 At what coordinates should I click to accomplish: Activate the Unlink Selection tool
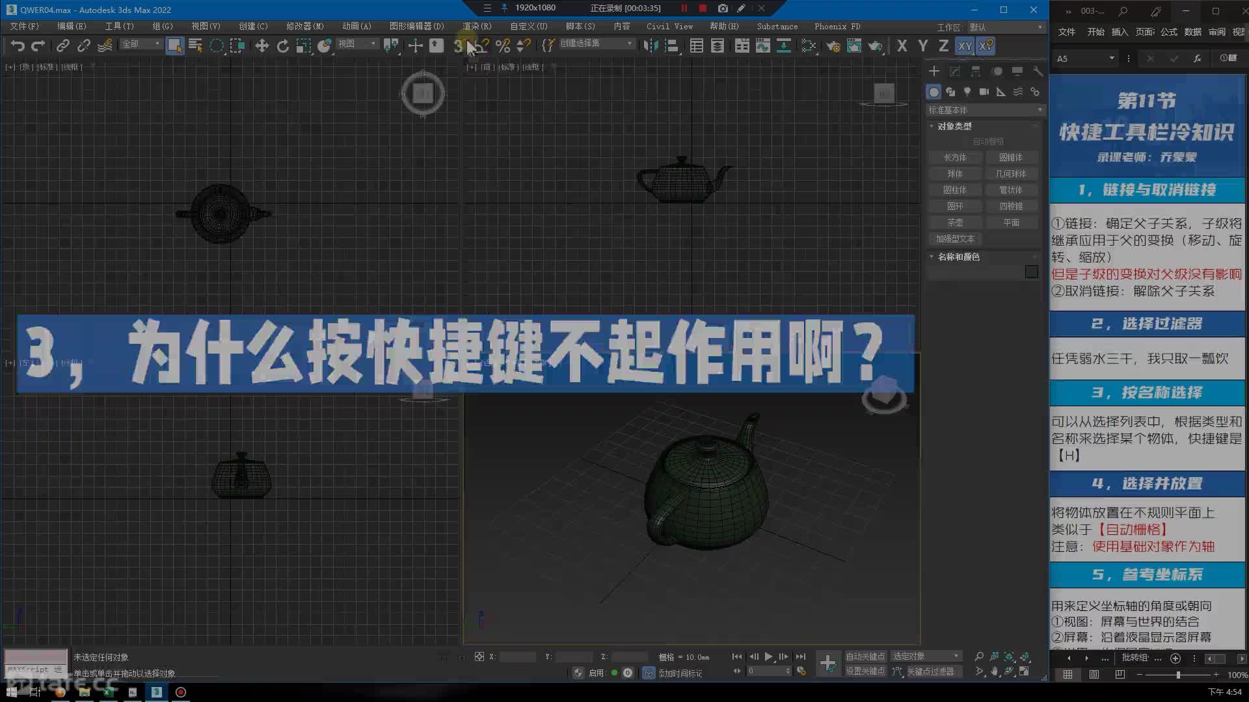tap(83, 45)
